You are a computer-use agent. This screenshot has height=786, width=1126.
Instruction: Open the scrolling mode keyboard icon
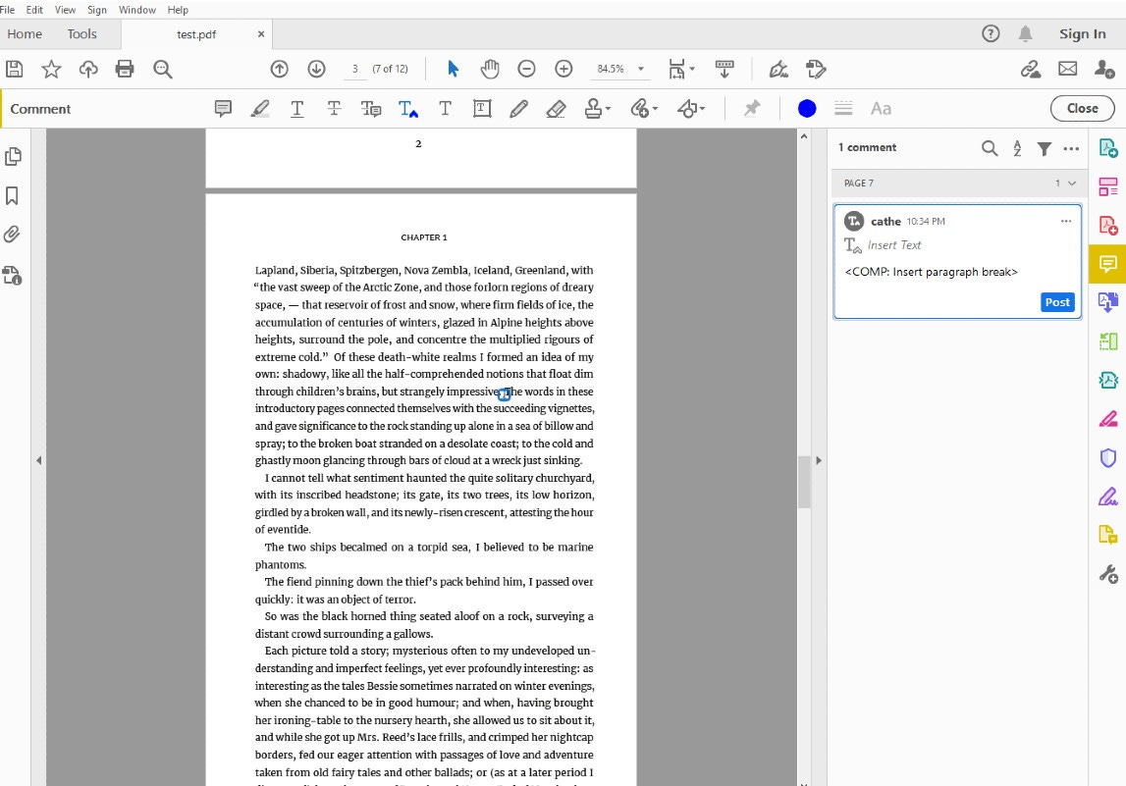(x=724, y=69)
